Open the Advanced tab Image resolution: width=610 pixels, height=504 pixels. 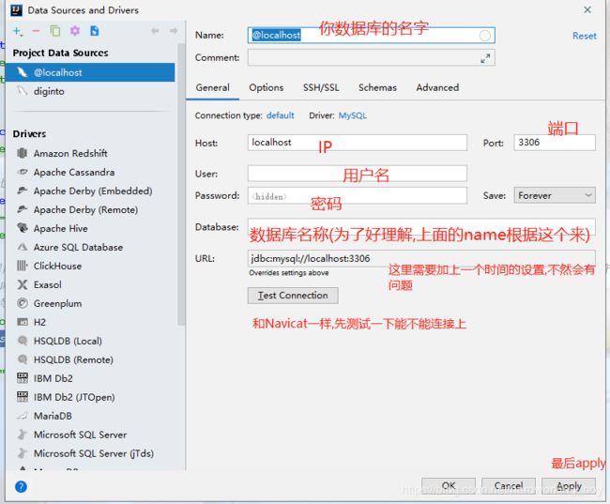(x=437, y=87)
